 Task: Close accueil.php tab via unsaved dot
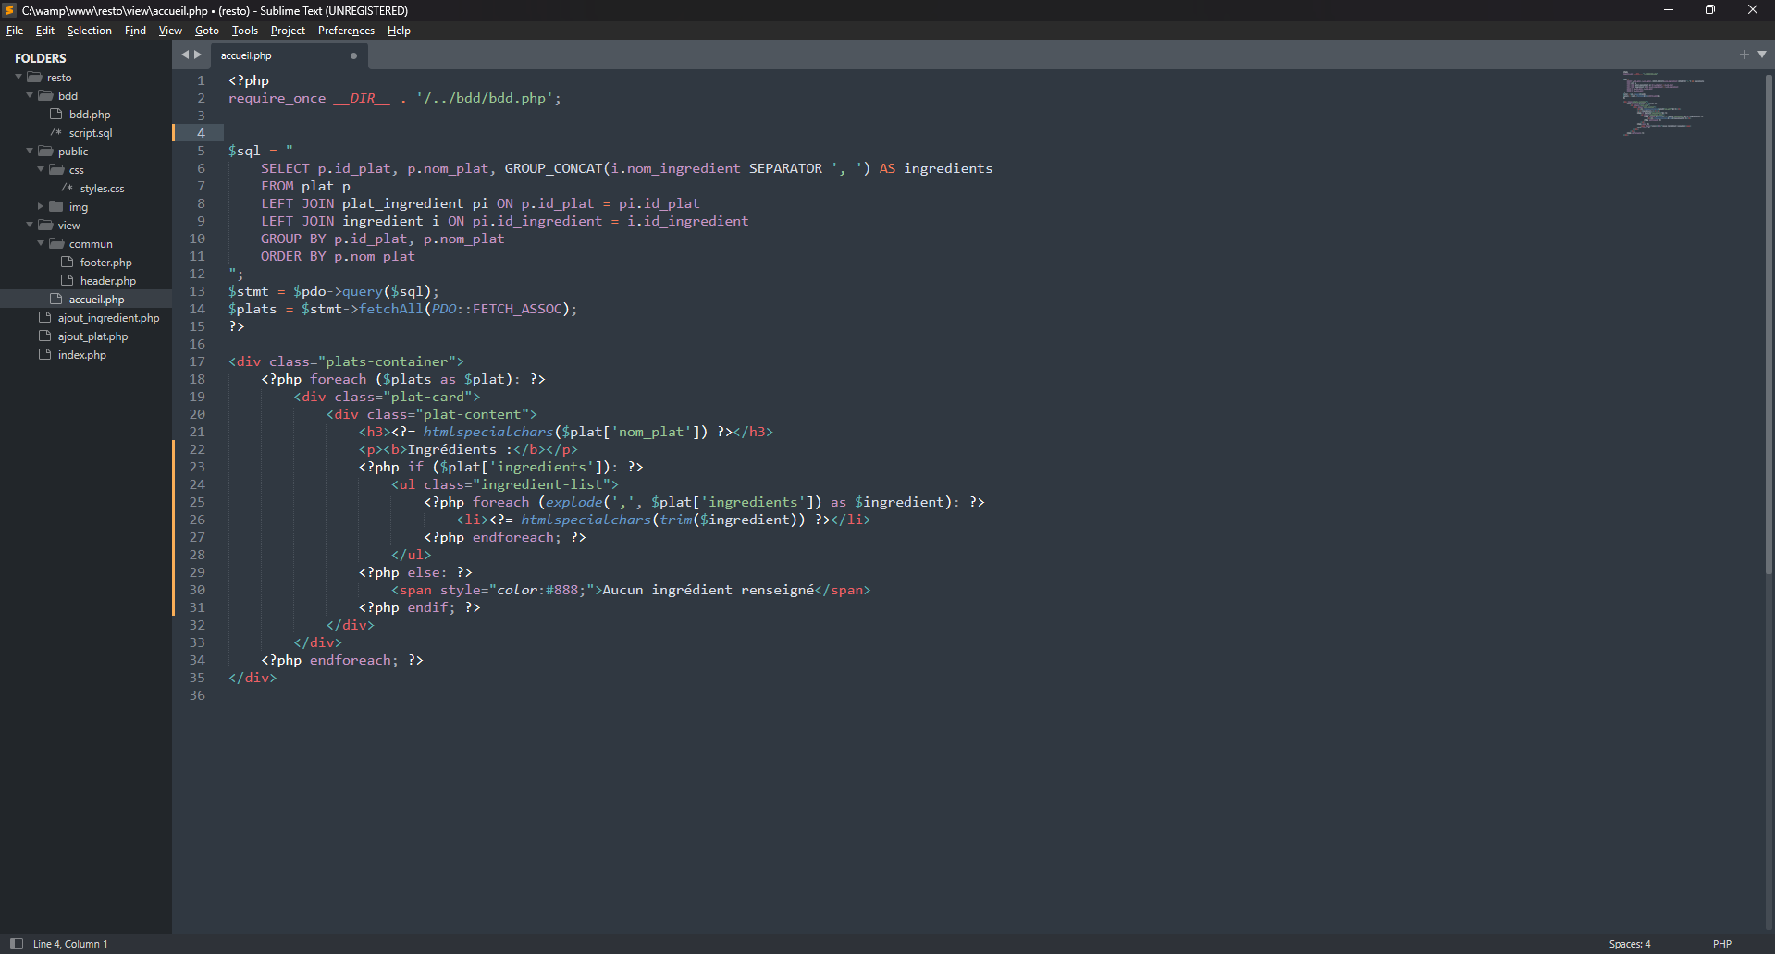353,55
